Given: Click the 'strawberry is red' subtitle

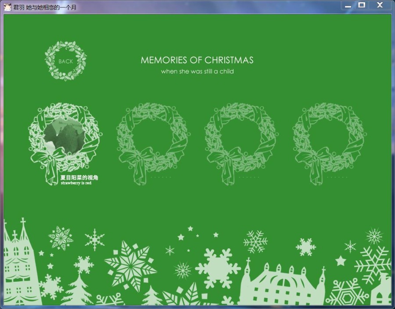Looking at the screenshot, I should tap(76, 183).
